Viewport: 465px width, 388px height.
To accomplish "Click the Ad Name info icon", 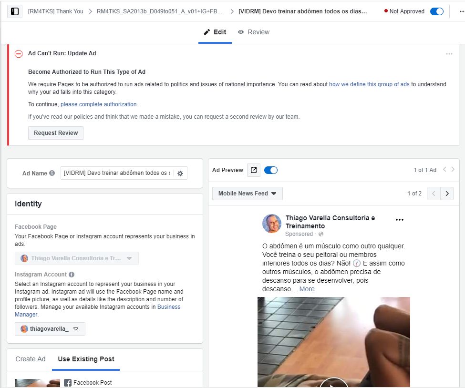I will coord(52,173).
